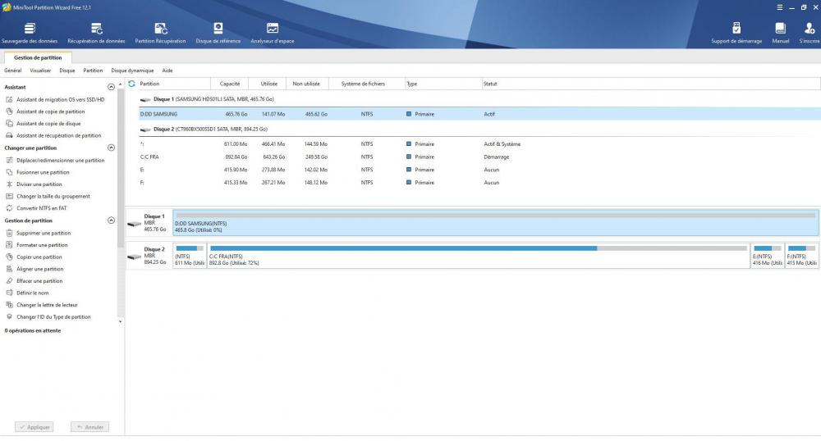Select the Gestion de partition tab
This screenshot has width=821, height=441.
[x=38, y=57]
